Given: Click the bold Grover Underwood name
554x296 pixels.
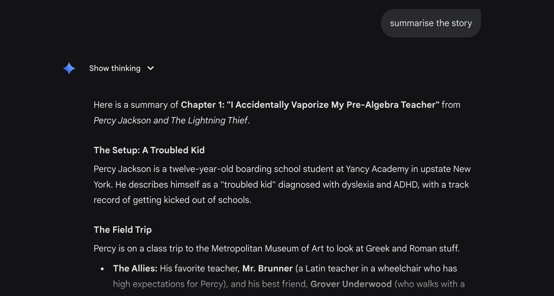Looking at the screenshot, I should coord(351,284).
